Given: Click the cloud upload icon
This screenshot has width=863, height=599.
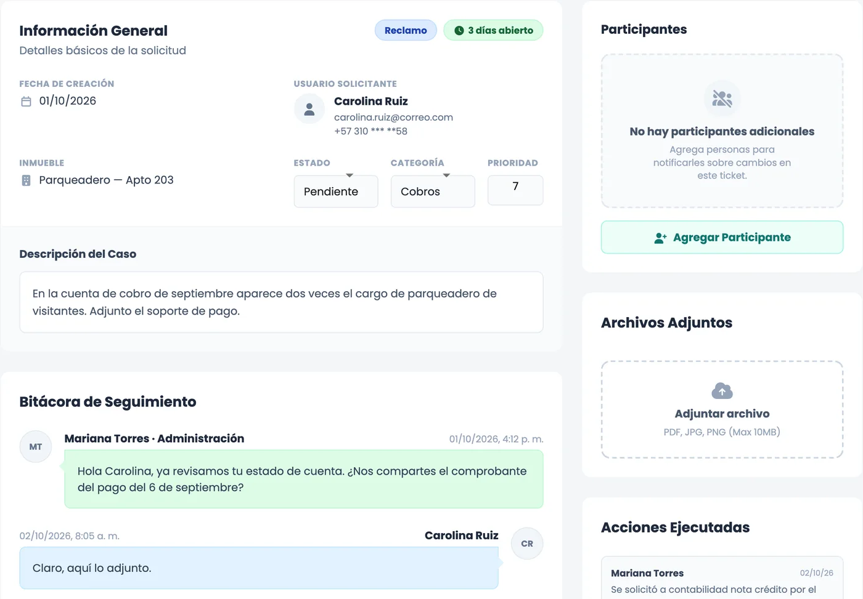Looking at the screenshot, I should [722, 391].
